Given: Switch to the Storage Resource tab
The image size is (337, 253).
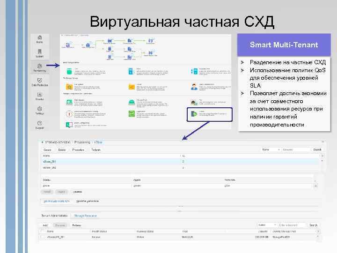Looking at the screenshot, I should pos(85,216).
